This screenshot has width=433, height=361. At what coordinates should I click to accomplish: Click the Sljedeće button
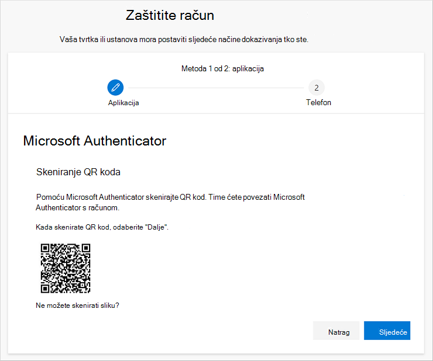click(387, 331)
